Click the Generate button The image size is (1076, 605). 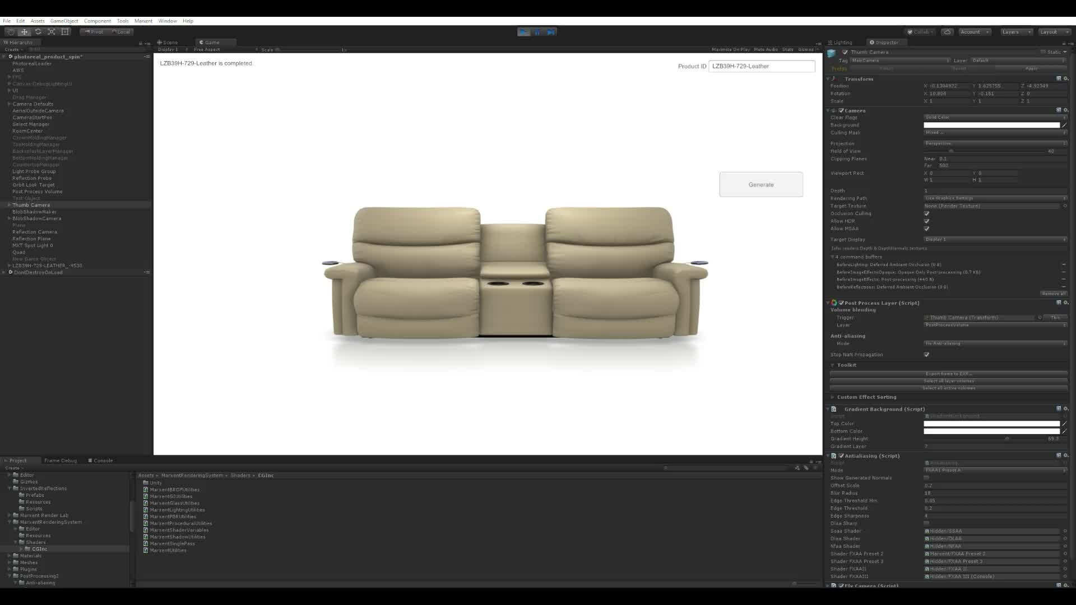(760, 184)
